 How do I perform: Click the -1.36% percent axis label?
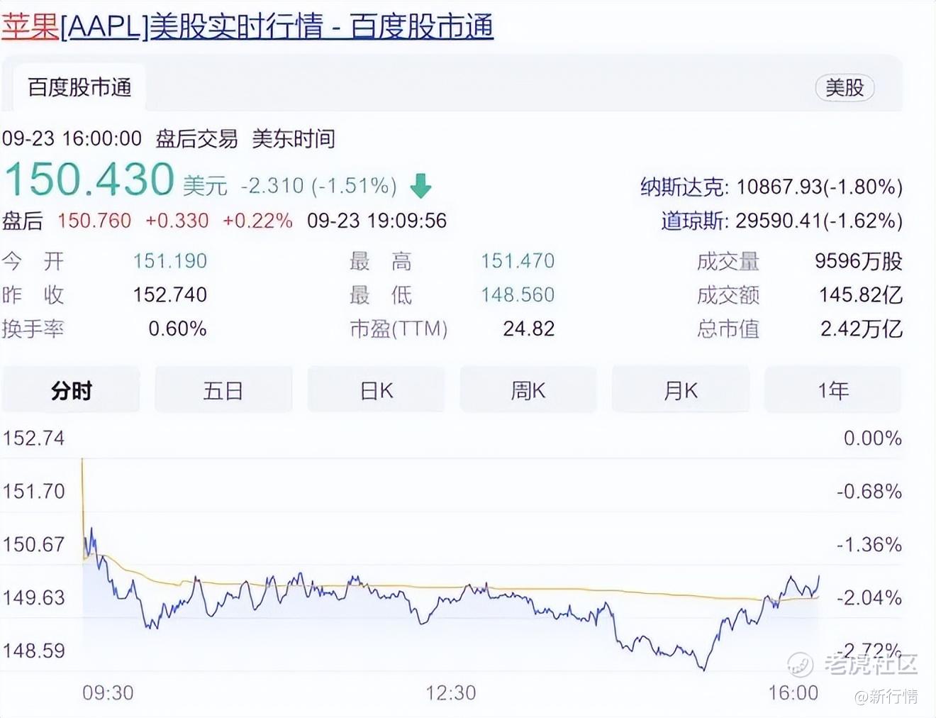869,544
